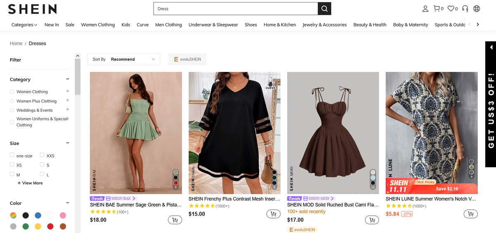Image resolution: width=496 pixels, height=233 pixels.
Task: Add SHEIN BAE sage dress to cart
Action: pyautogui.click(x=175, y=220)
